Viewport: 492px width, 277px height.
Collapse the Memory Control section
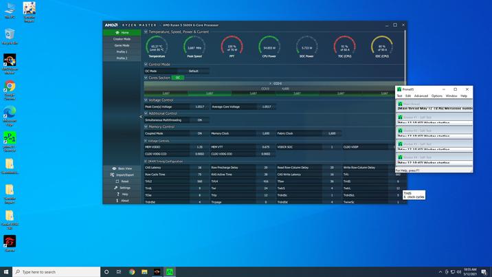(x=146, y=126)
